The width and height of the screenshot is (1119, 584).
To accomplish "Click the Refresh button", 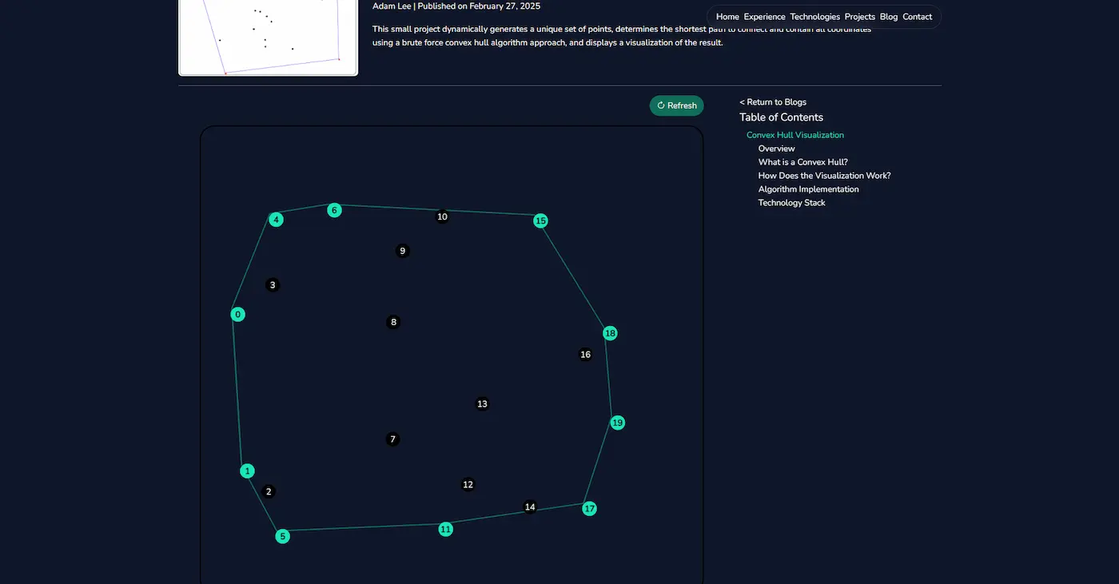I will tap(676, 105).
